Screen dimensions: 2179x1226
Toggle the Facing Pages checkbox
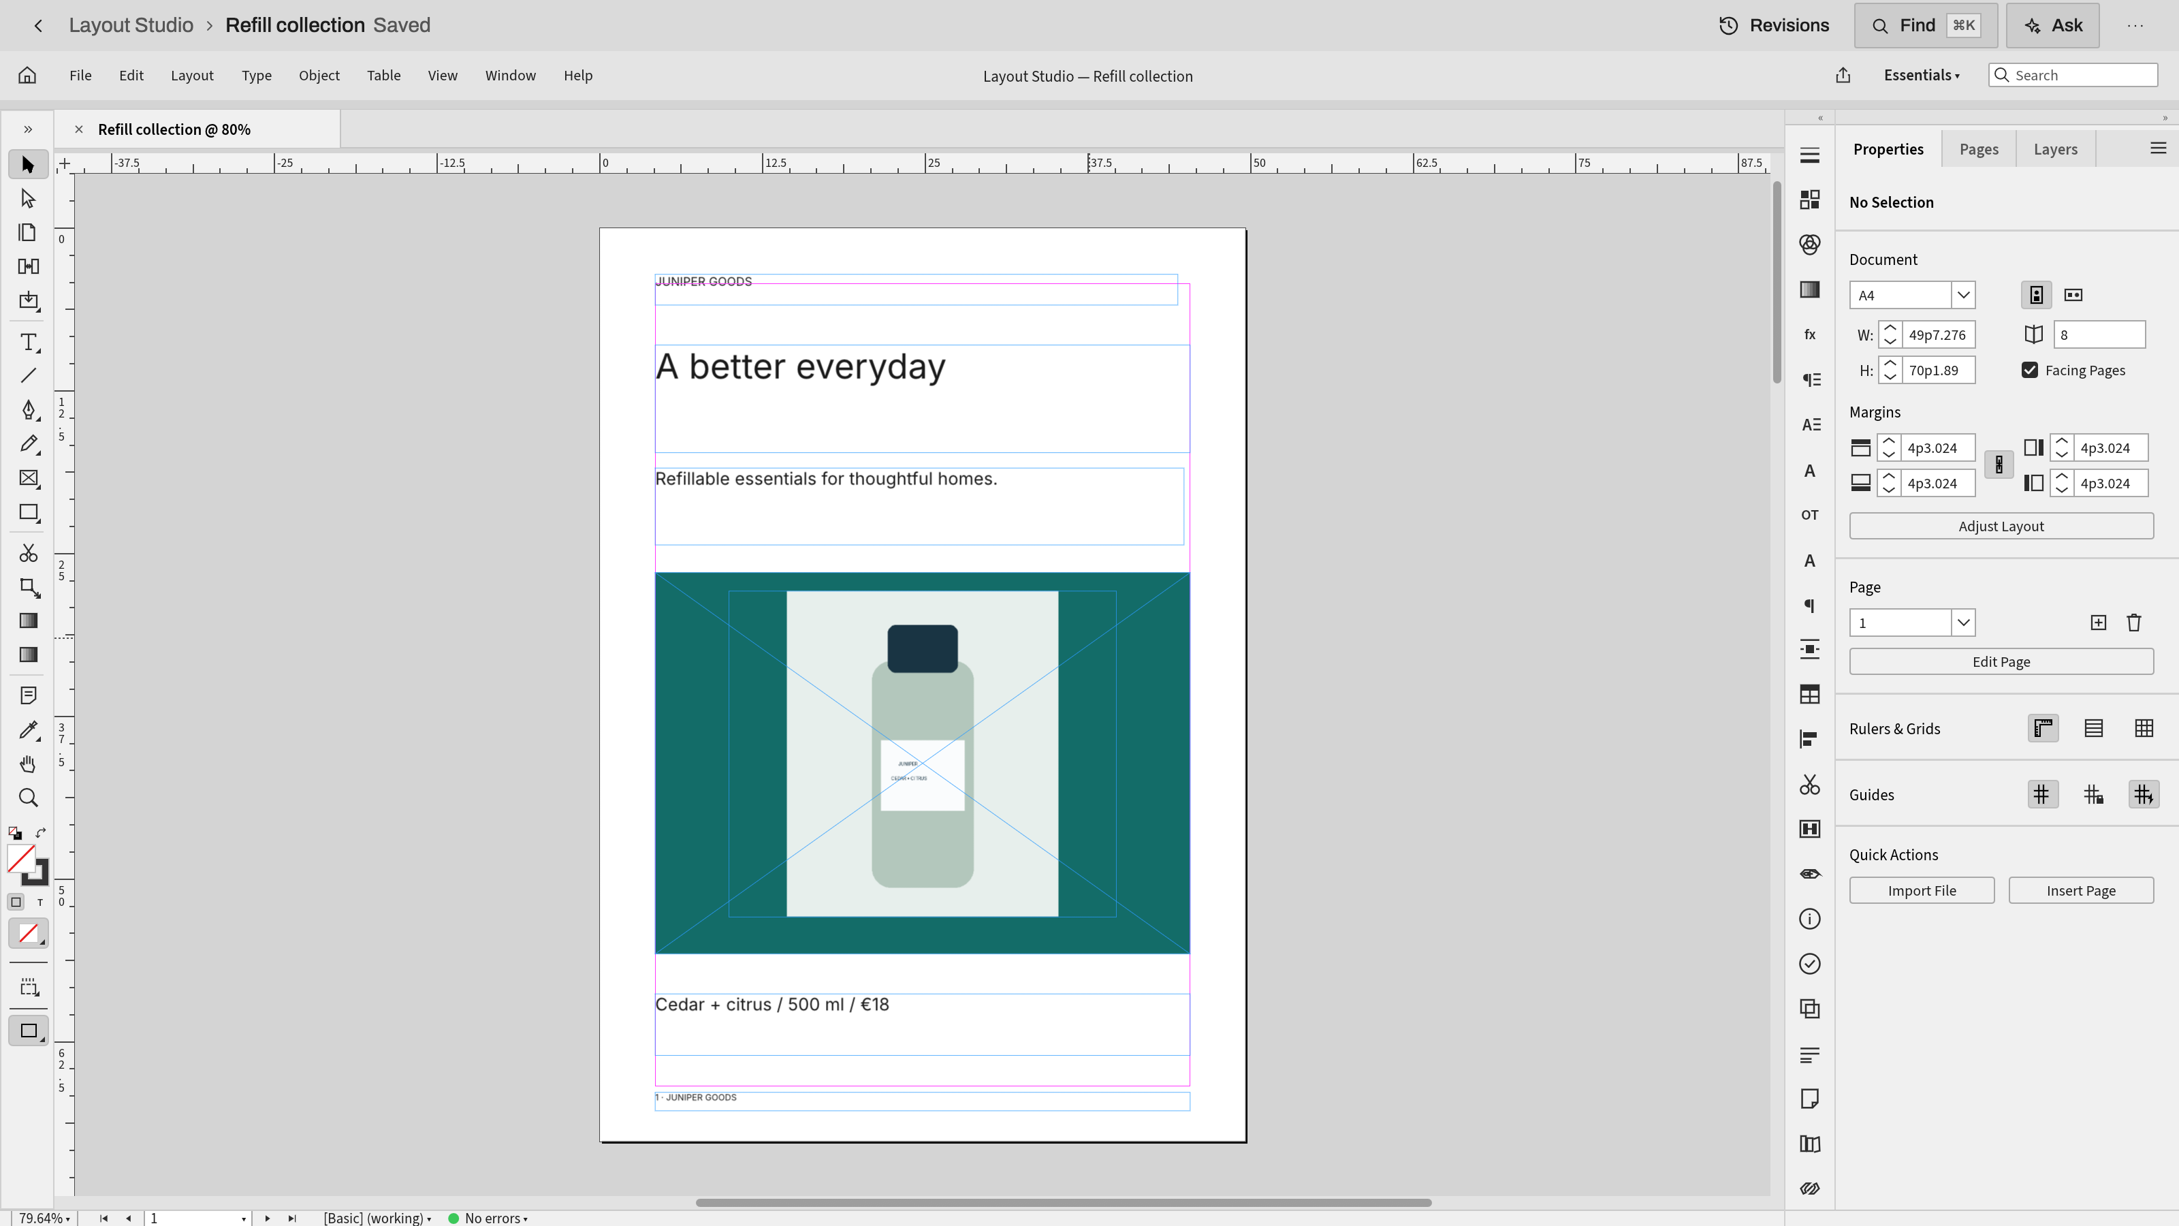[x=2030, y=370]
